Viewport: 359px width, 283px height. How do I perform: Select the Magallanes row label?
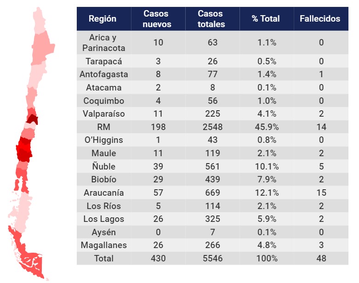coord(104,245)
